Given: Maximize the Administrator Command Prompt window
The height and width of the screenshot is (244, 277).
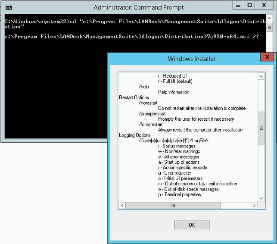Looking at the screenshot, I should coord(250,6).
